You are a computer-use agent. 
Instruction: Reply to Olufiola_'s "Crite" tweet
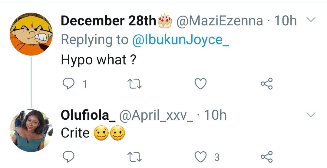[69, 157]
